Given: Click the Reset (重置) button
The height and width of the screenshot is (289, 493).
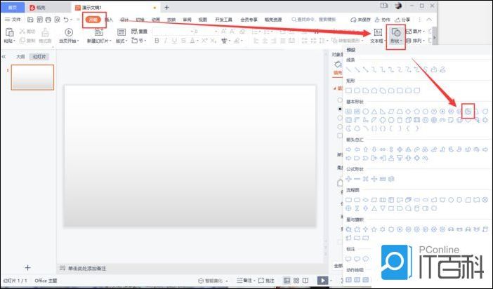Looking at the screenshot, I should [x=139, y=32].
